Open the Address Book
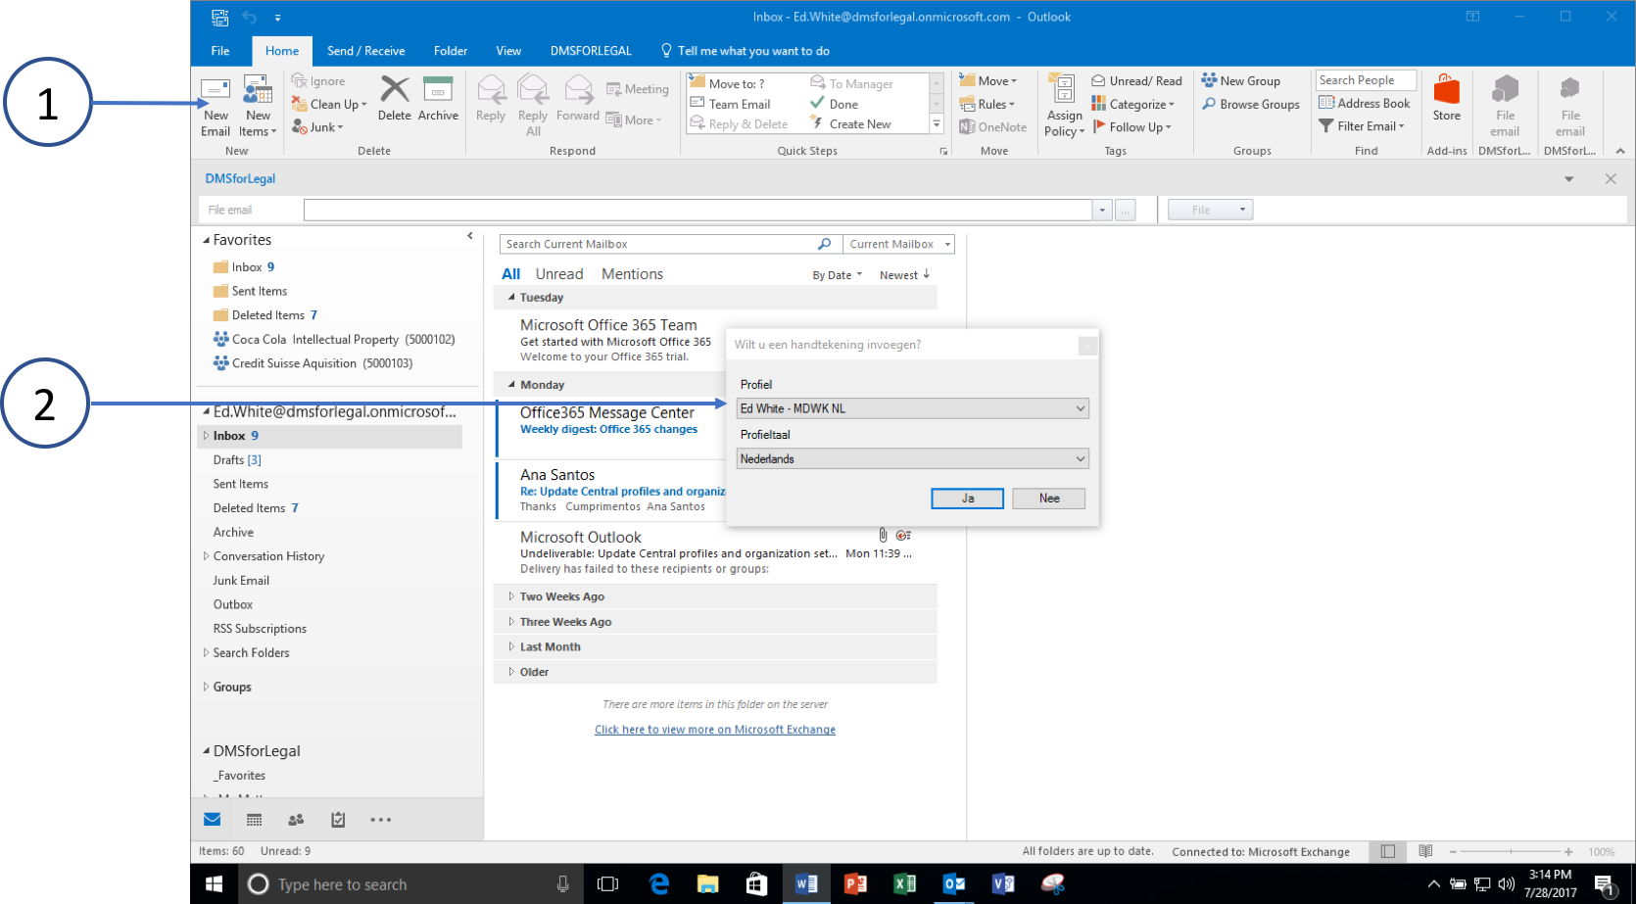Screen dimensions: 1636x904 tap(1365, 103)
